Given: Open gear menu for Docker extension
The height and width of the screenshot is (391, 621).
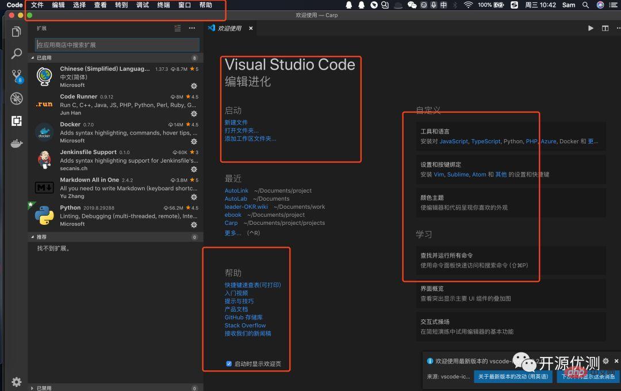Looking at the screenshot, I should click(x=194, y=141).
